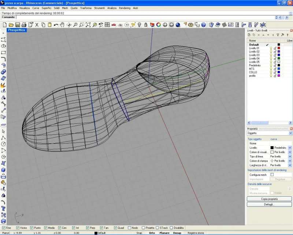Select the Pan hand tool
This screenshot has height=235, width=293.
[62, 25]
